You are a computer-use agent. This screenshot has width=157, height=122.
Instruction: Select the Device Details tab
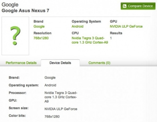[x=60, y=63]
